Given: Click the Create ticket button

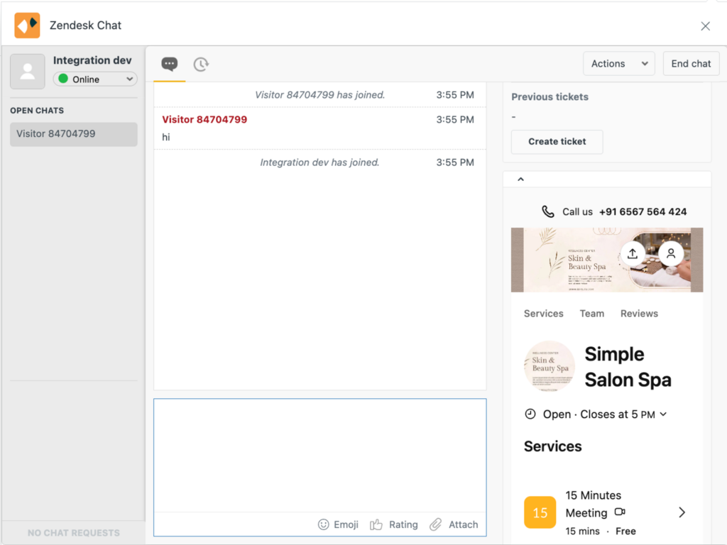Looking at the screenshot, I should 557,142.
